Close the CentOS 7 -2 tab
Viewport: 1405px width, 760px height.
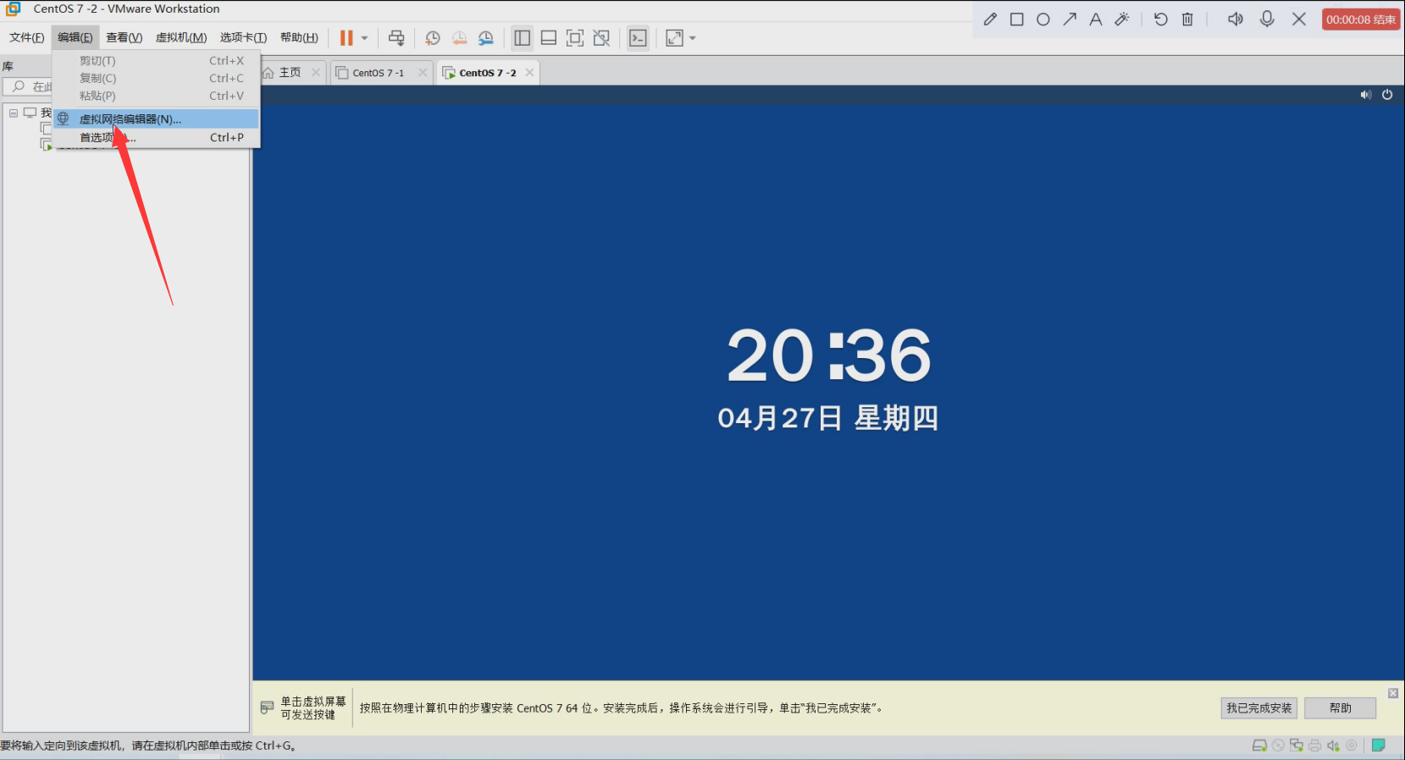click(x=529, y=73)
